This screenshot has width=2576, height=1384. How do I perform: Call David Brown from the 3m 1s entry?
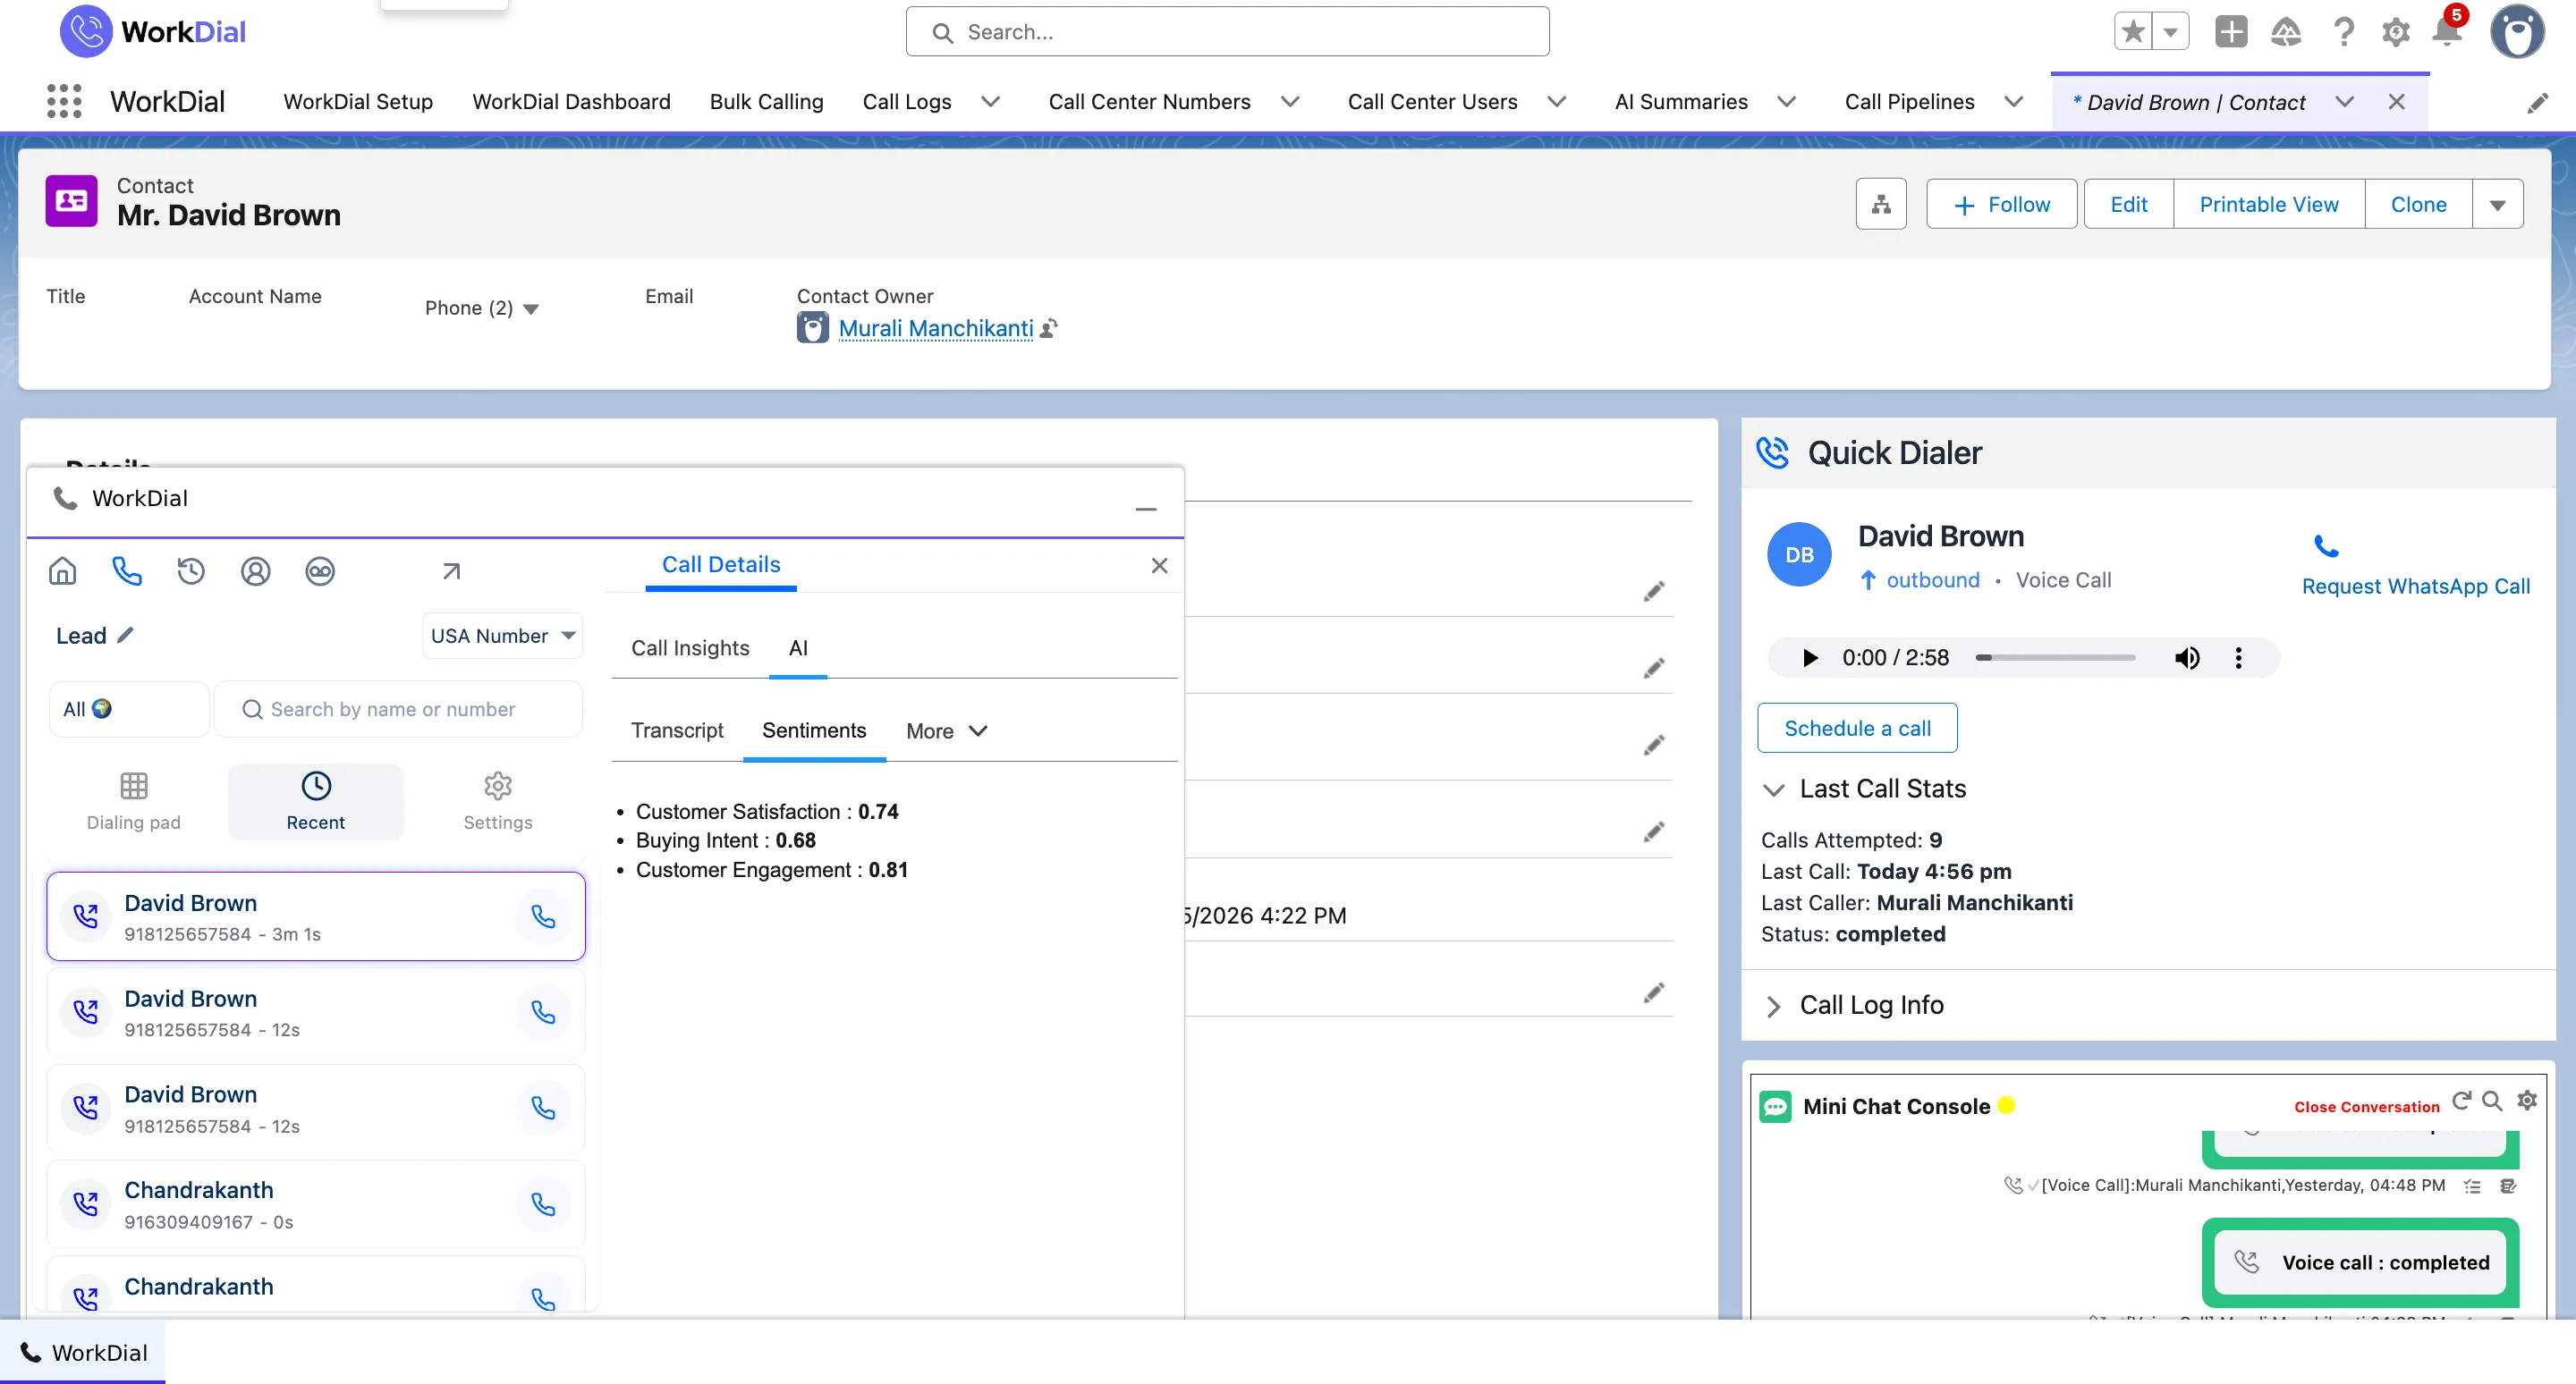[x=543, y=917]
